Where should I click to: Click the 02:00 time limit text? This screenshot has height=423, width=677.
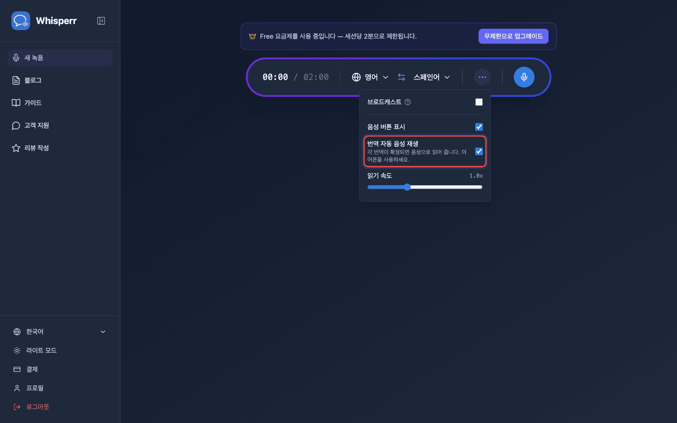pos(316,77)
